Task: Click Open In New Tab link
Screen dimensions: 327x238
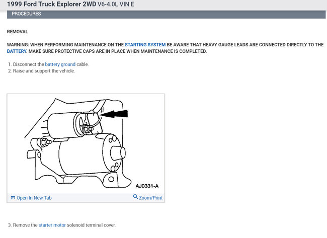Action: pyautogui.click(x=34, y=198)
